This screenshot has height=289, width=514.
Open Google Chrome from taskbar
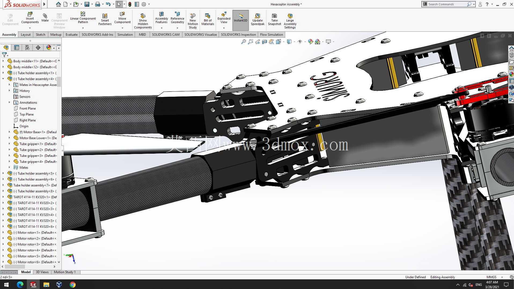click(72, 284)
